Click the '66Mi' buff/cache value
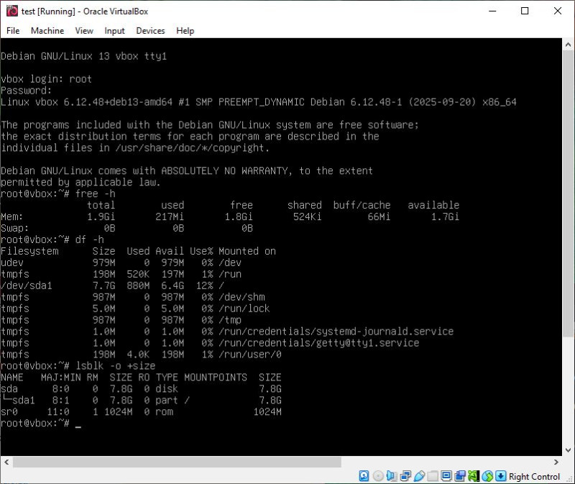575x484 pixels. pyautogui.click(x=379, y=216)
